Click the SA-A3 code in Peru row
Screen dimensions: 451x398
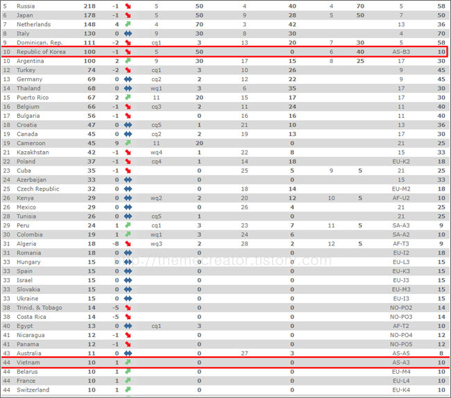tap(401, 225)
